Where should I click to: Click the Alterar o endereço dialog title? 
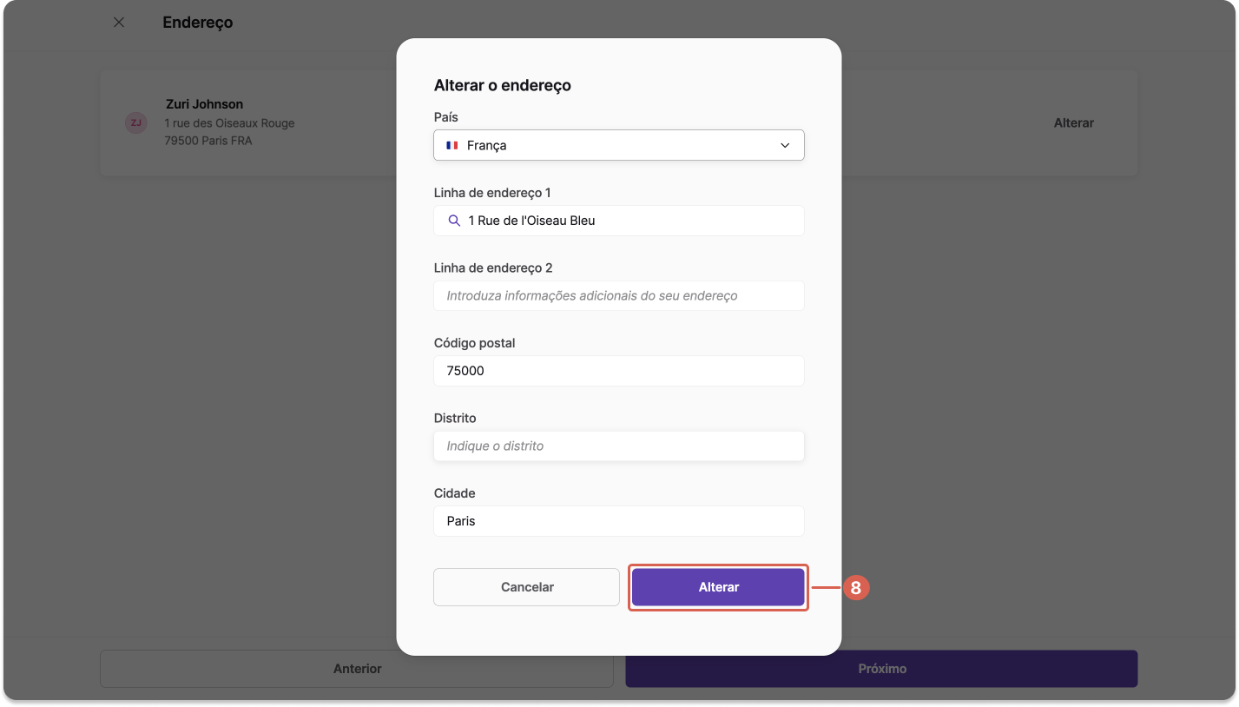[503, 85]
